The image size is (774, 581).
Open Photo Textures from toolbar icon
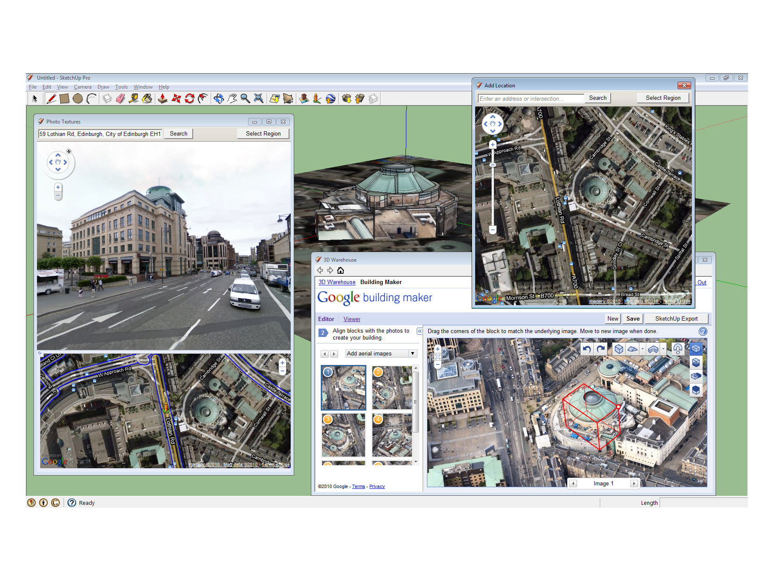tap(317, 99)
